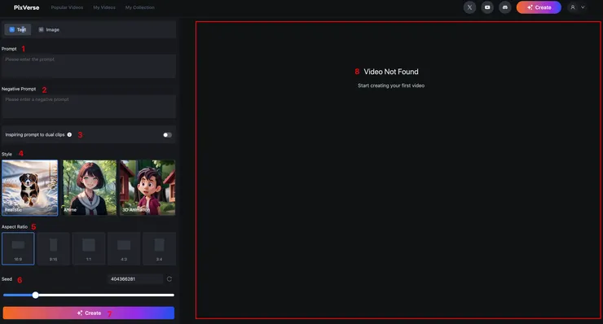The width and height of the screenshot is (603, 324).
Task: Show info for Inspiring prompt to dual clips
Action: click(69, 134)
